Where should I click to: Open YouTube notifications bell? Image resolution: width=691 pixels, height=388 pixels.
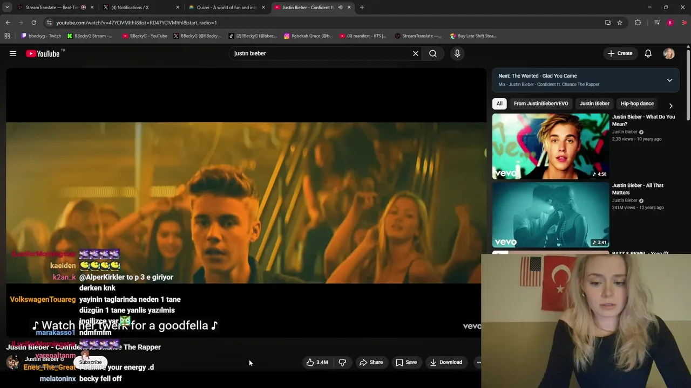(648, 53)
